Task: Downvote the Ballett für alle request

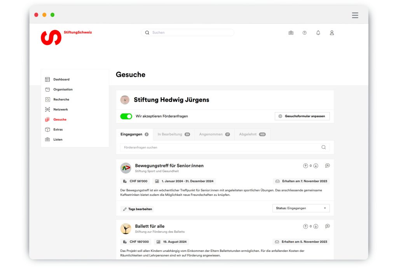Action: point(316,226)
